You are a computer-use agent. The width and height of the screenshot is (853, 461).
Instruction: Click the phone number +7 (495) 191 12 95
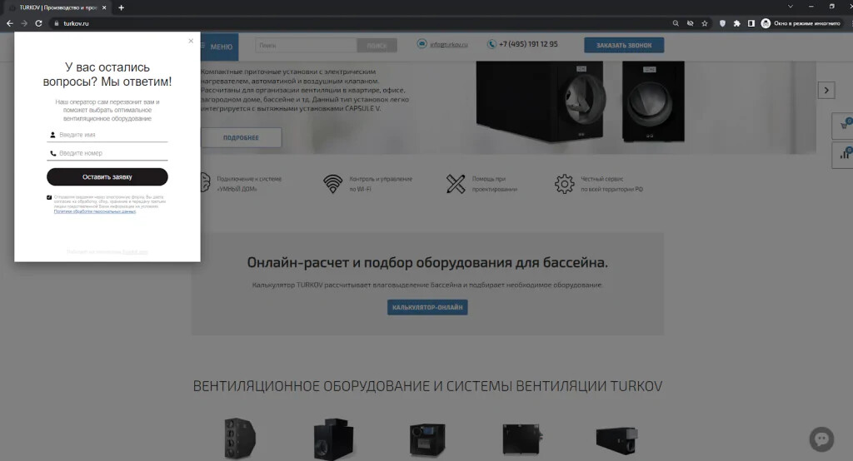[x=528, y=44]
